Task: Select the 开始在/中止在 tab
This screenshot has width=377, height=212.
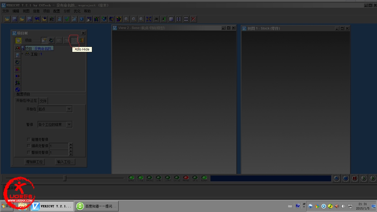Action: [x=26, y=101]
